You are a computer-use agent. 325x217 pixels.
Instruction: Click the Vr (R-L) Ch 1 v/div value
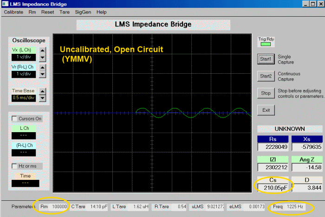coord(24,74)
